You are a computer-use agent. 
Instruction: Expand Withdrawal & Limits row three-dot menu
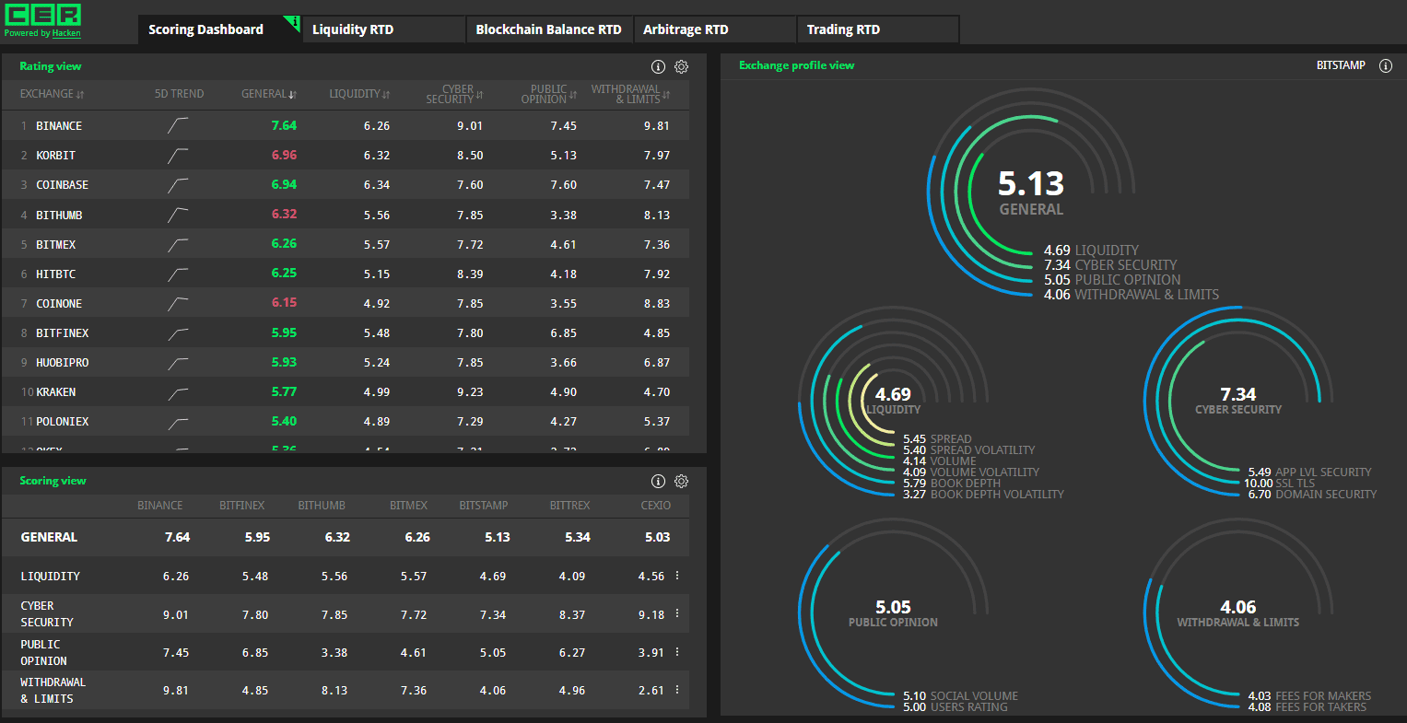pyautogui.click(x=677, y=690)
